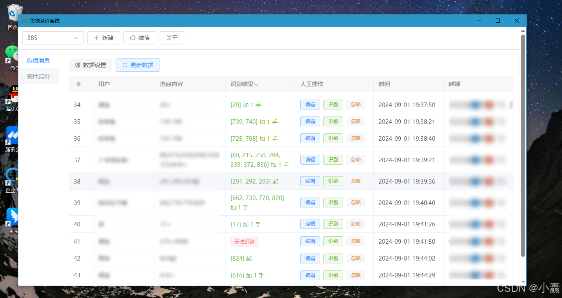The width and height of the screenshot is (562, 298).
Task: Click 编辑 in row 43
Action: click(310, 275)
